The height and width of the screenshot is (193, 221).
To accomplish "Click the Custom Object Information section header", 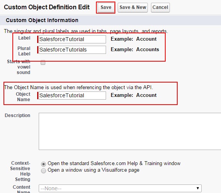I will pyautogui.click(x=42, y=20).
